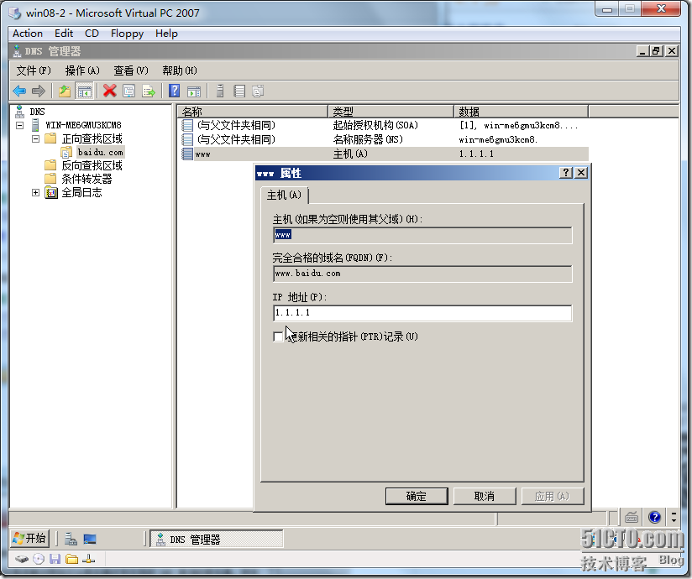Click the forward navigation arrow
Screen dimensions: 692x579
point(37,91)
